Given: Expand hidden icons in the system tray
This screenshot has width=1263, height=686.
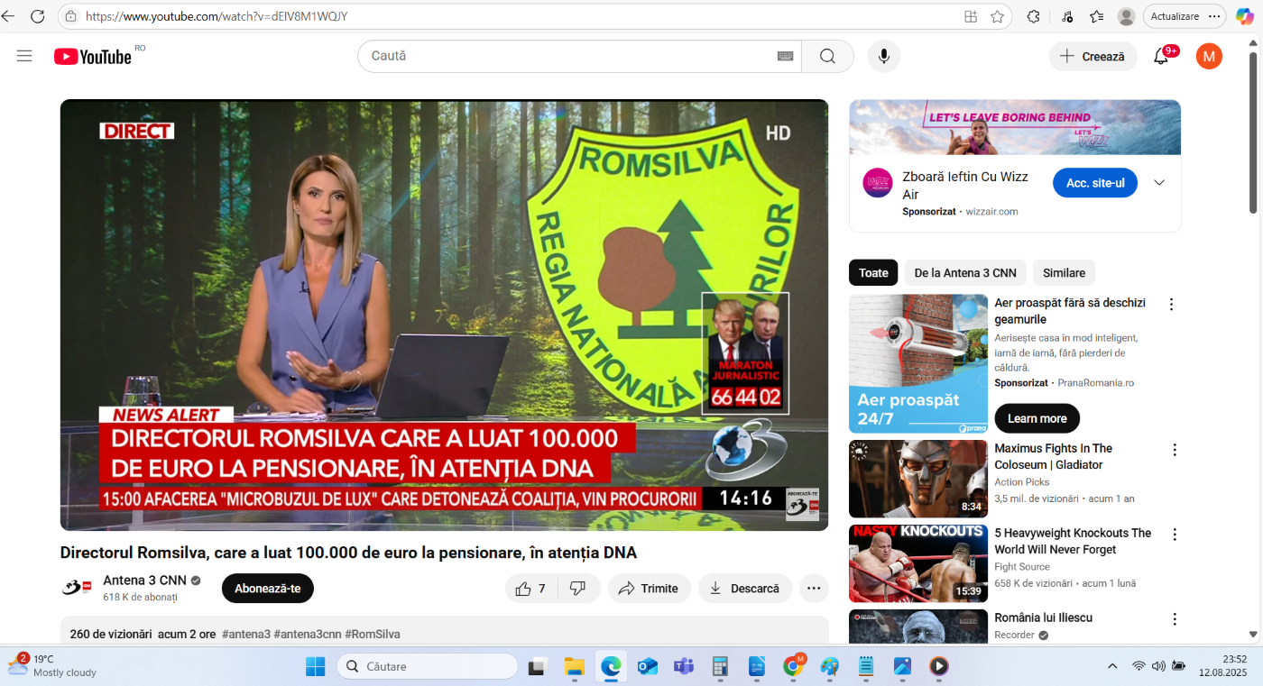Looking at the screenshot, I should click(1111, 666).
